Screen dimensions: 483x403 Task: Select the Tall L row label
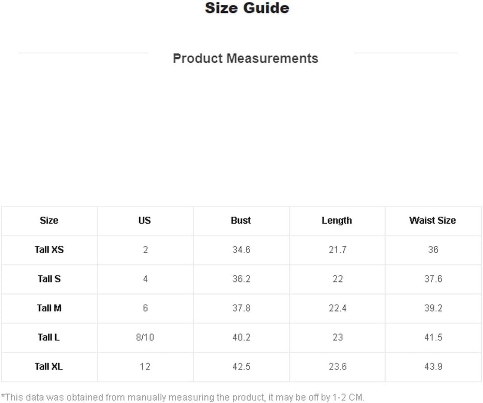pyautogui.click(x=49, y=337)
